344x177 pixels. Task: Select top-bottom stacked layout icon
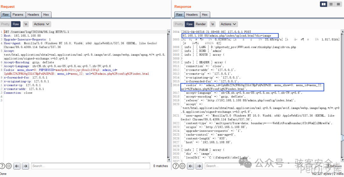[x=331, y=4]
